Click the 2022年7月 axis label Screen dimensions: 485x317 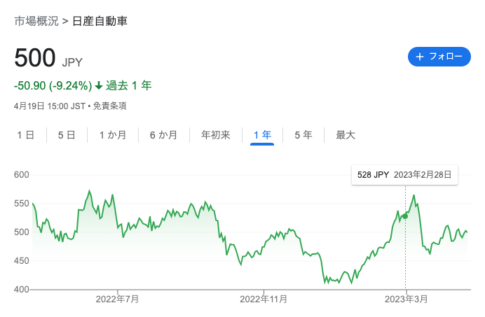pyautogui.click(x=117, y=299)
